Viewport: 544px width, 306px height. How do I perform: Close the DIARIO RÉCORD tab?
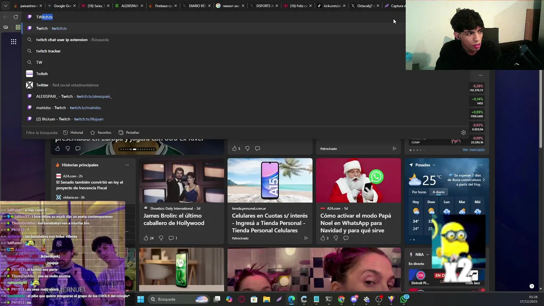[x=209, y=6]
